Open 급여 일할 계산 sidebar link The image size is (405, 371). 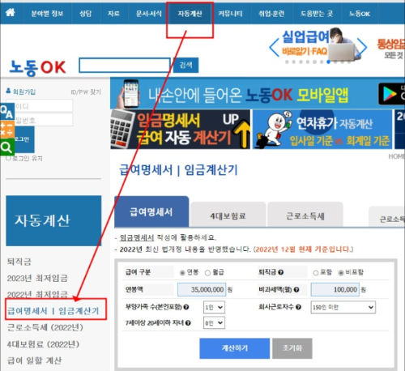point(34,360)
